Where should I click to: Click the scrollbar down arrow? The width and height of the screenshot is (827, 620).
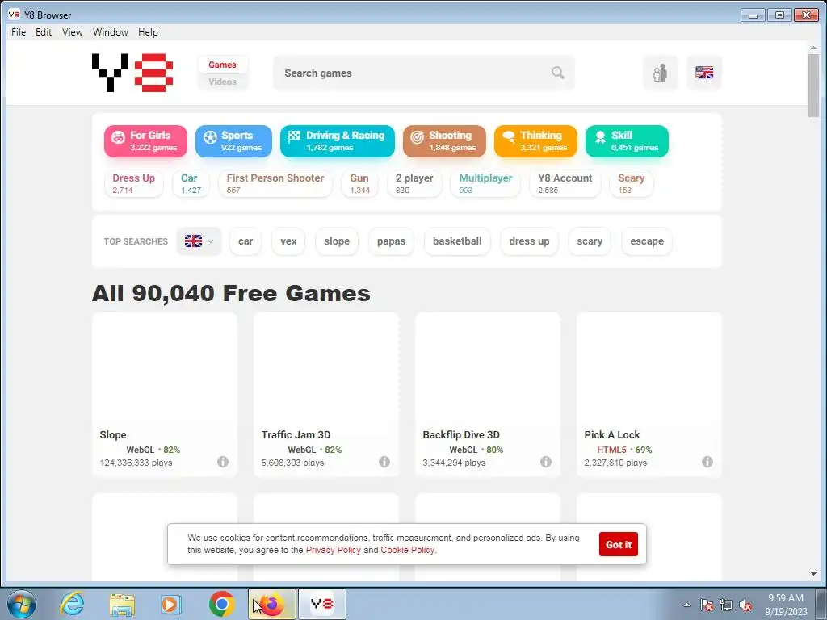pos(813,574)
